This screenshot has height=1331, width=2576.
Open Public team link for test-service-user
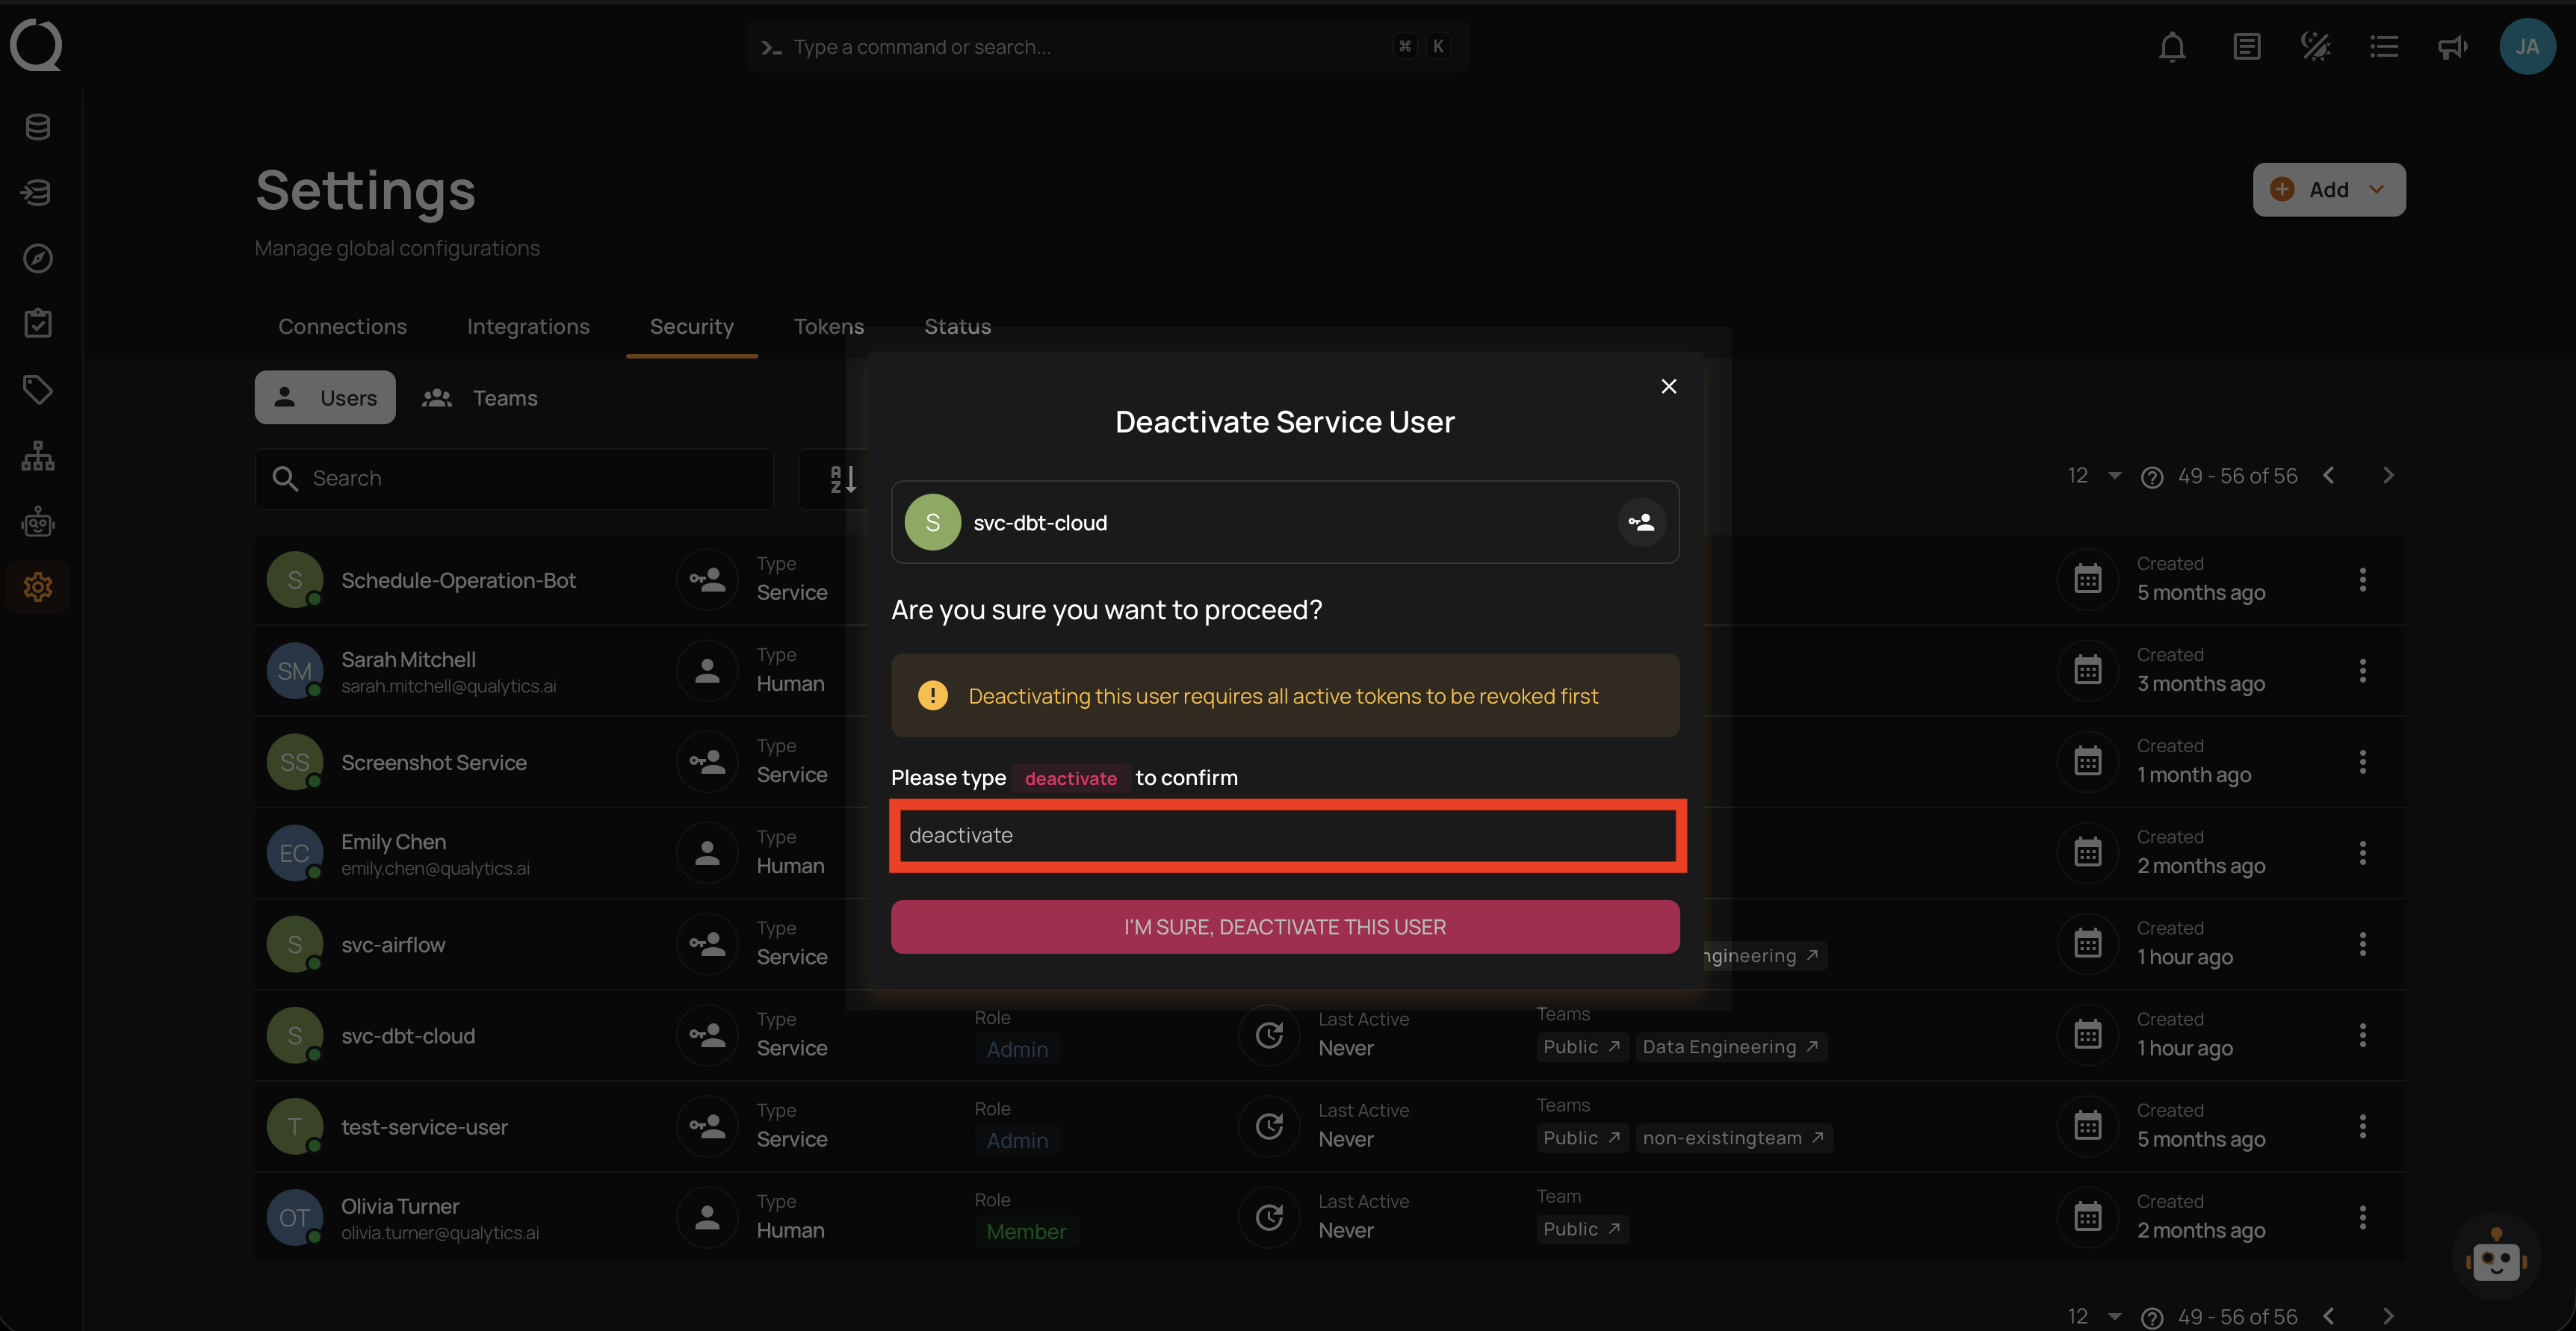(1582, 1138)
